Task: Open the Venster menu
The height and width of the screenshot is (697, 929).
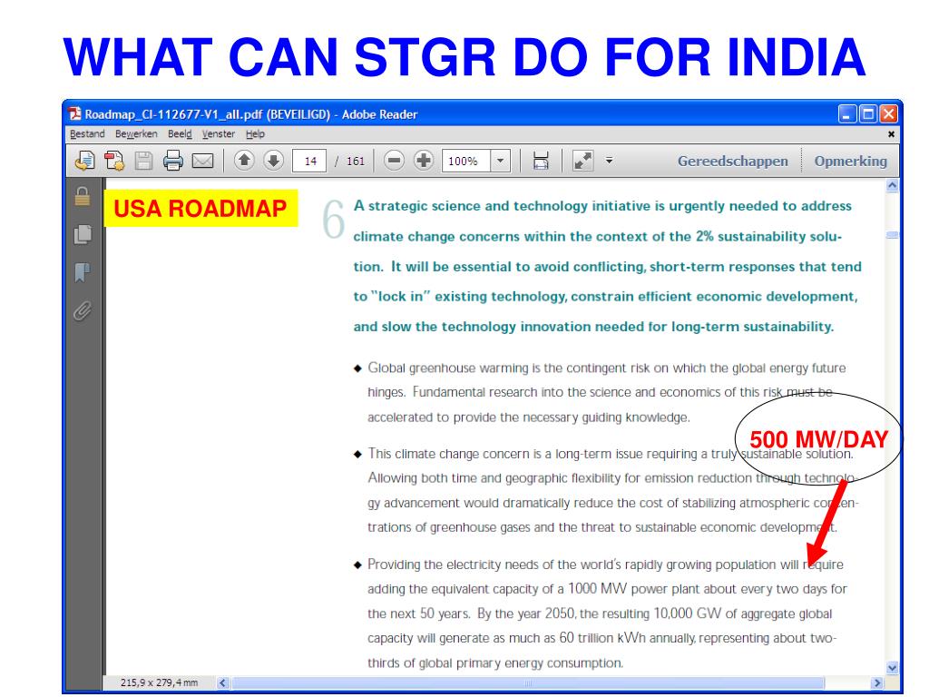Action: 218,134
